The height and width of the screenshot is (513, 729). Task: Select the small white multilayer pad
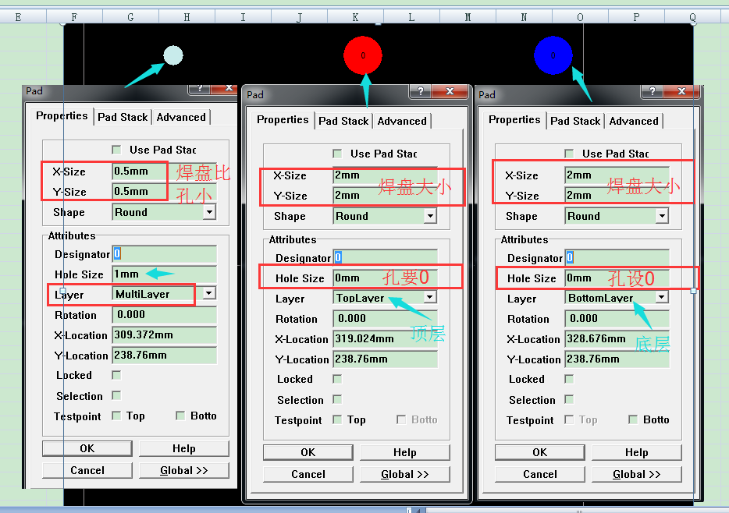(x=172, y=55)
